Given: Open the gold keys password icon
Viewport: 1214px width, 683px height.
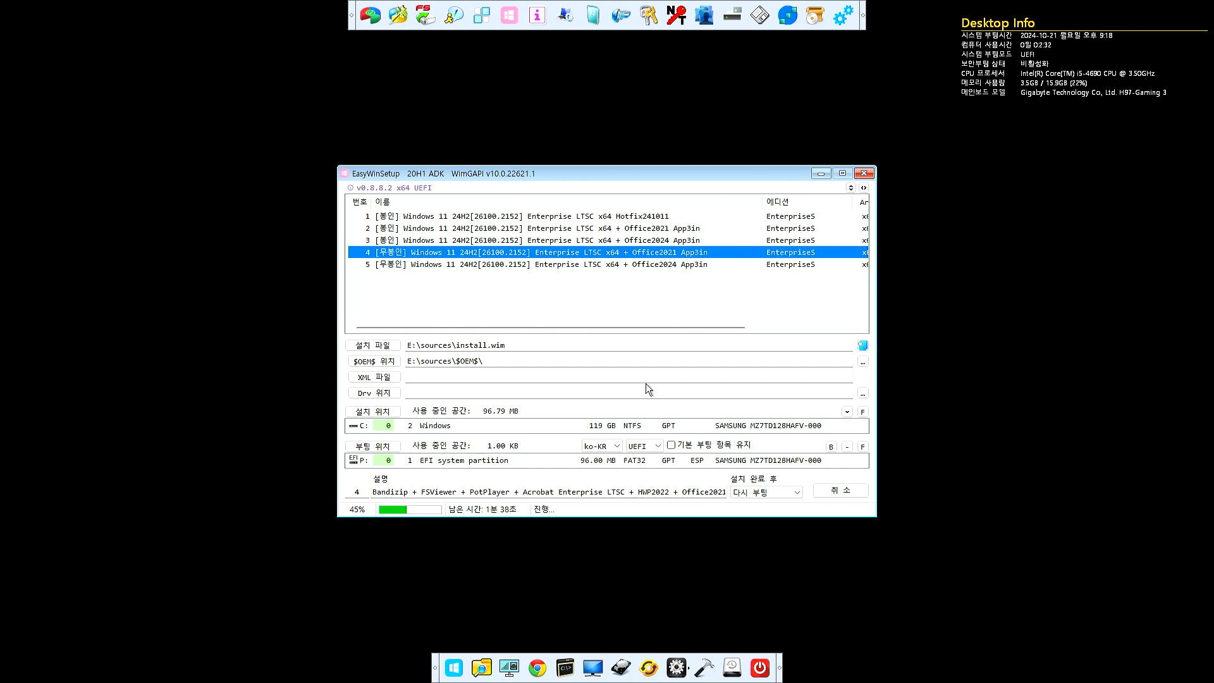Looking at the screenshot, I should click(649, 15).
